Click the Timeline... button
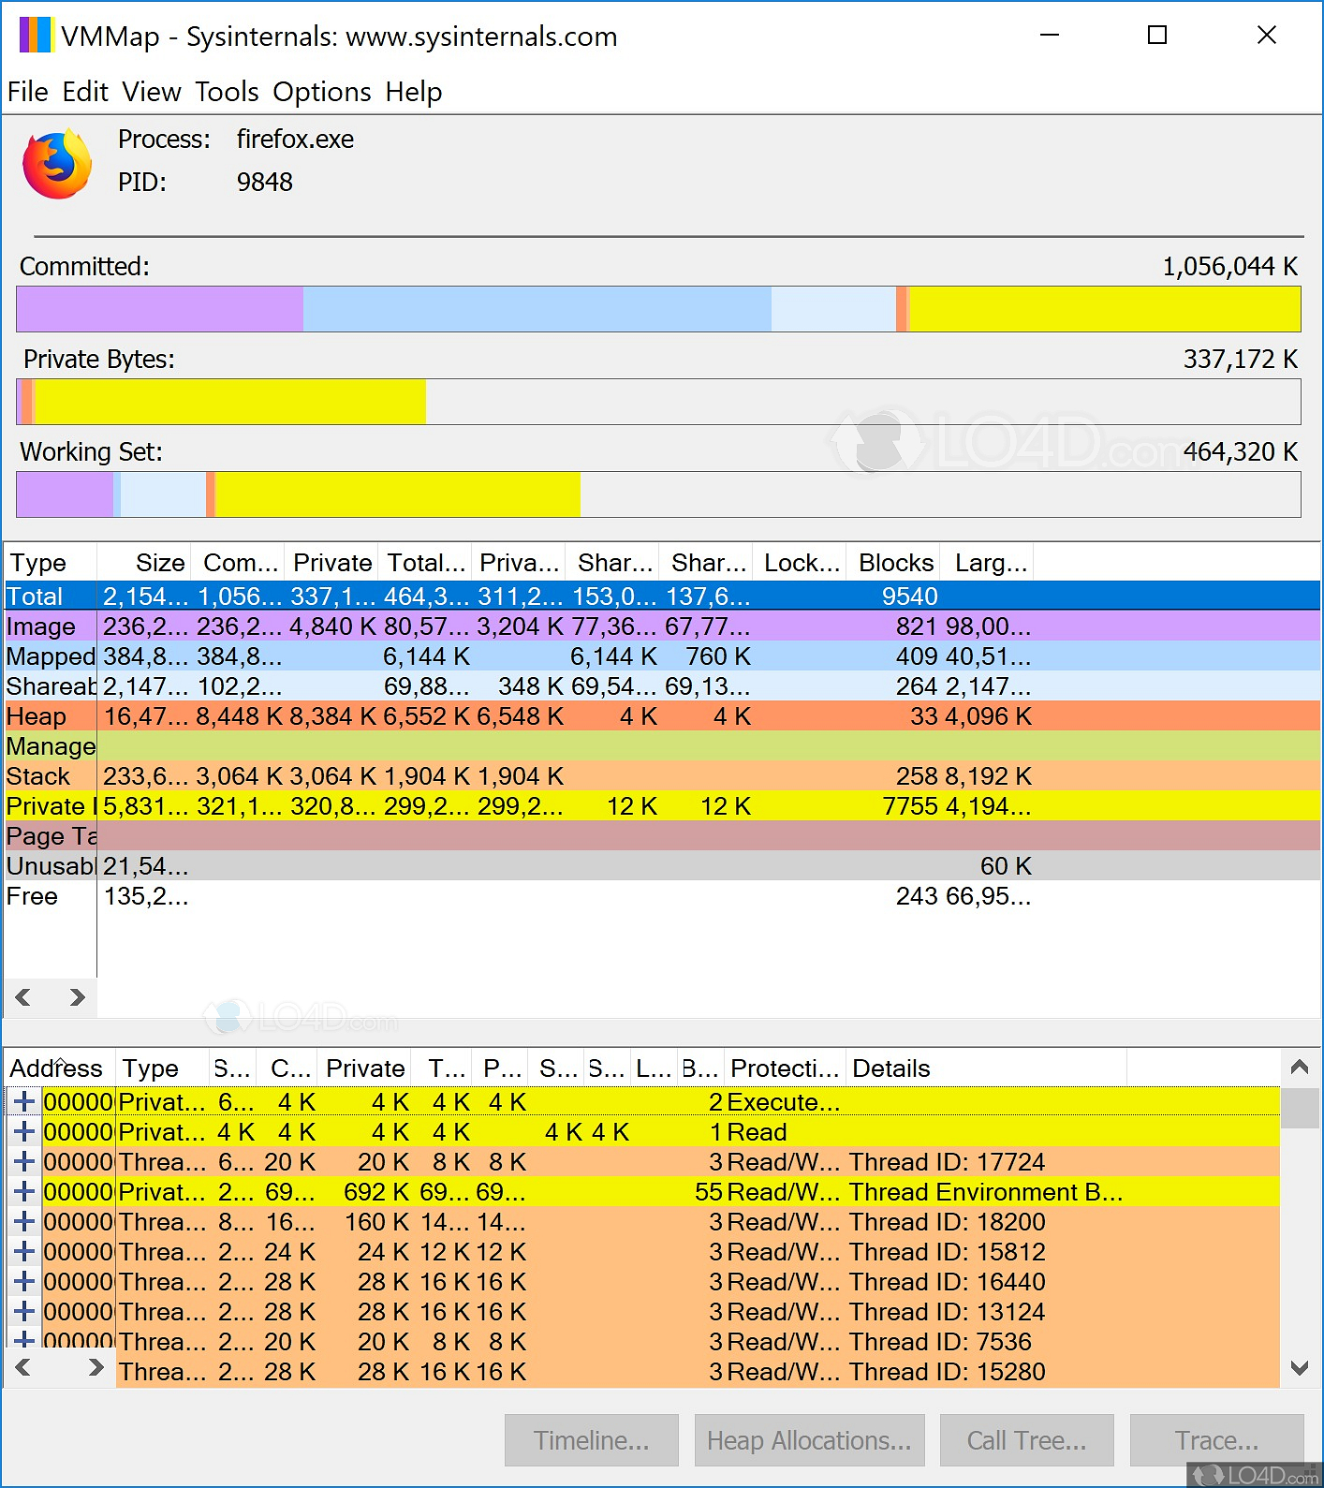 [x=591, y=1440]
